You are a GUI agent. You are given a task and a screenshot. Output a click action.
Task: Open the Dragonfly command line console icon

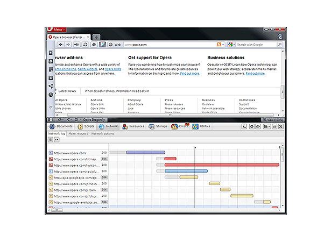[244, 126]
